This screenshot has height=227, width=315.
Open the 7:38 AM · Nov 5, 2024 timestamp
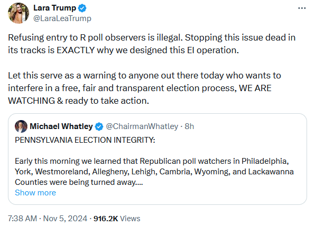pos(48,219)
